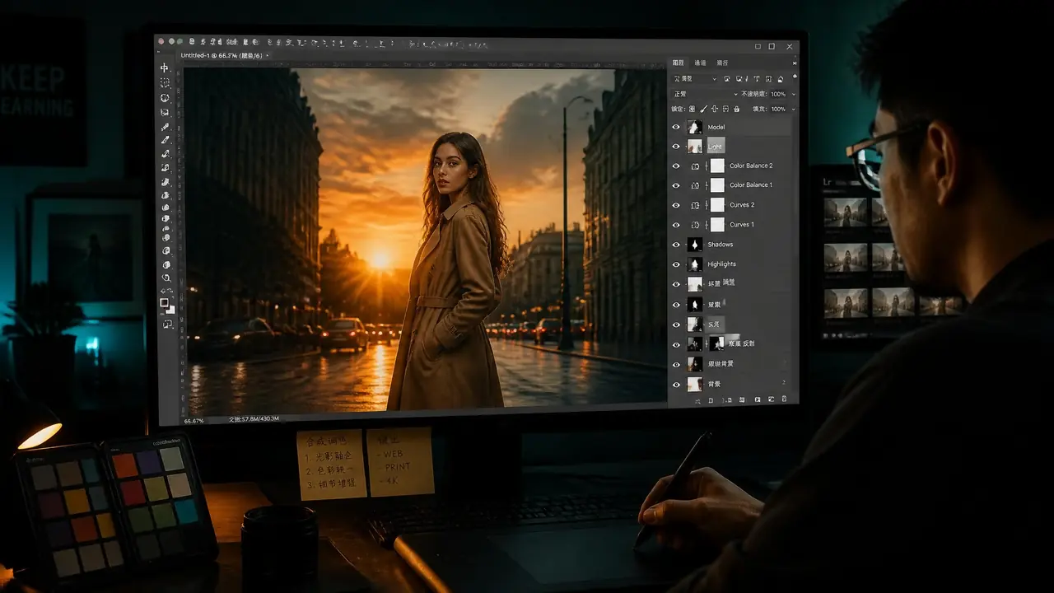Toggle visibility of Curves 1 layer

tap(676, 225)
